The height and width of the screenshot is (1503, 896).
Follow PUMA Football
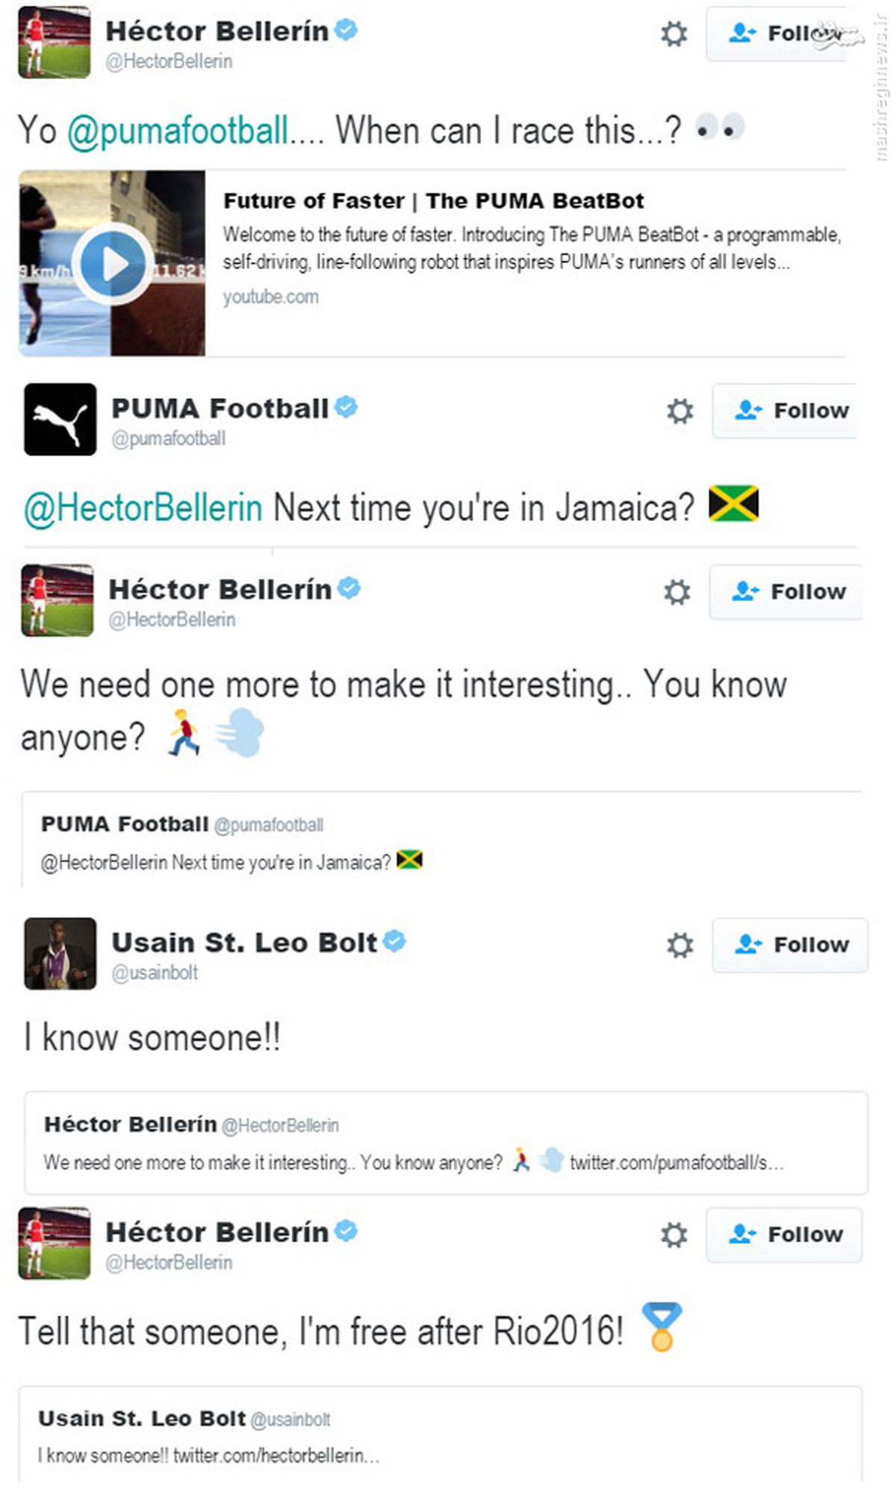[x=785, y=411]
